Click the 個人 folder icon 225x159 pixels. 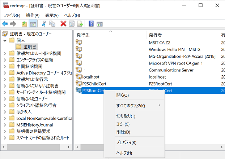click(x=12, y=40)
